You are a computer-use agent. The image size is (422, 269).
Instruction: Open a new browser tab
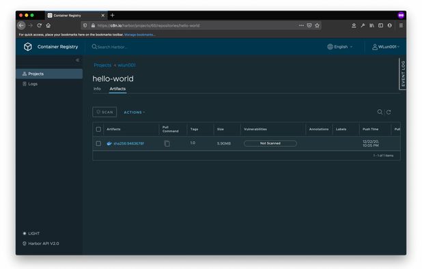coord(113,15)
